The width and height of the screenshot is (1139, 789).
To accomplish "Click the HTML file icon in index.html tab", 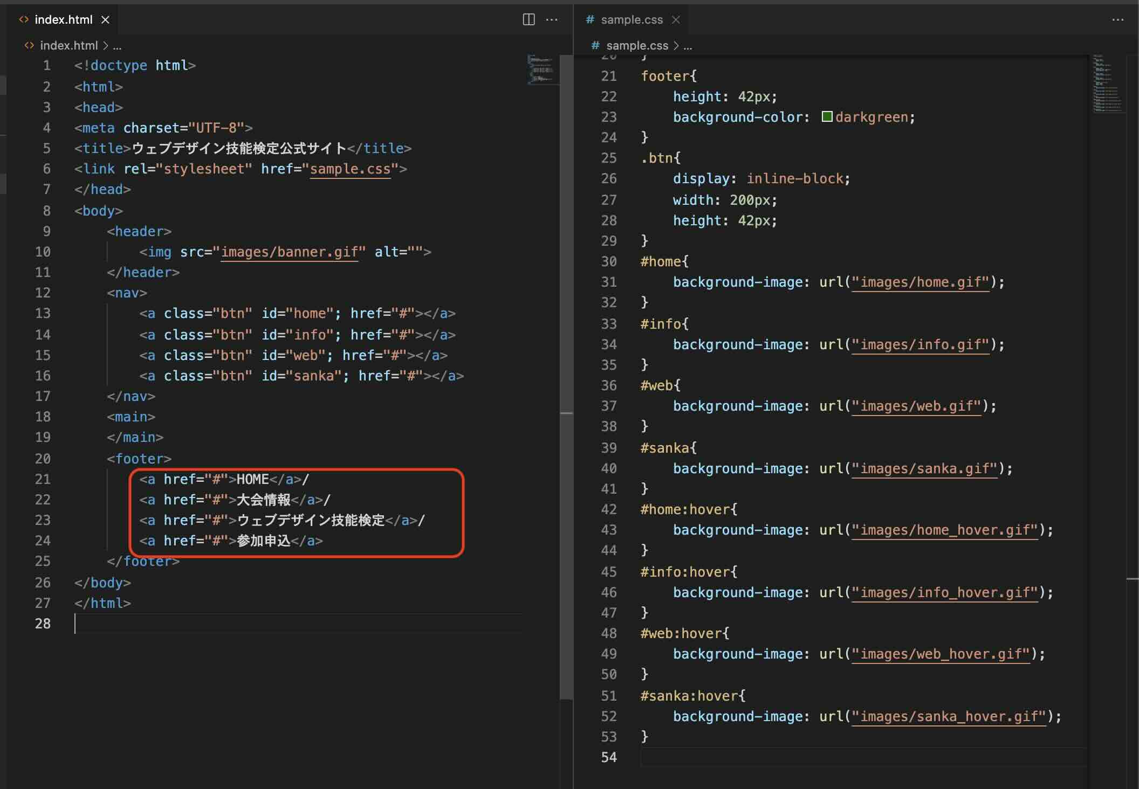I will 24,19.
